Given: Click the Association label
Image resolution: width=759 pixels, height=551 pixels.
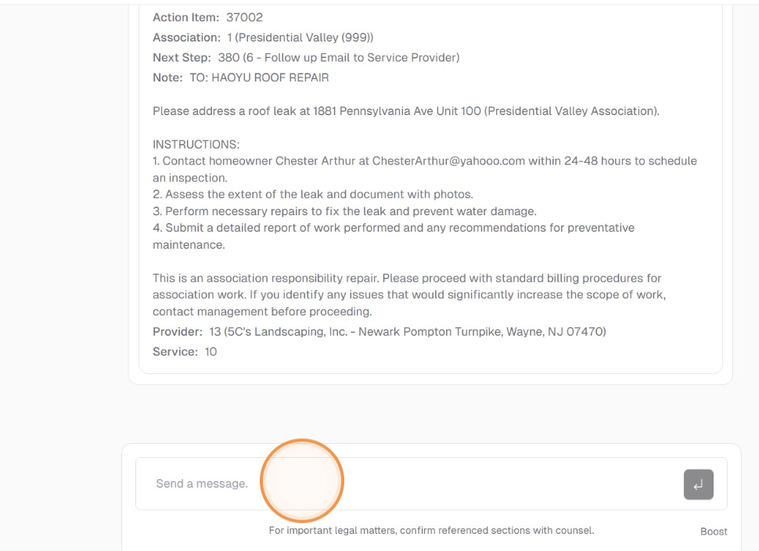Looking at the screenshot, I should pos(186,38).
